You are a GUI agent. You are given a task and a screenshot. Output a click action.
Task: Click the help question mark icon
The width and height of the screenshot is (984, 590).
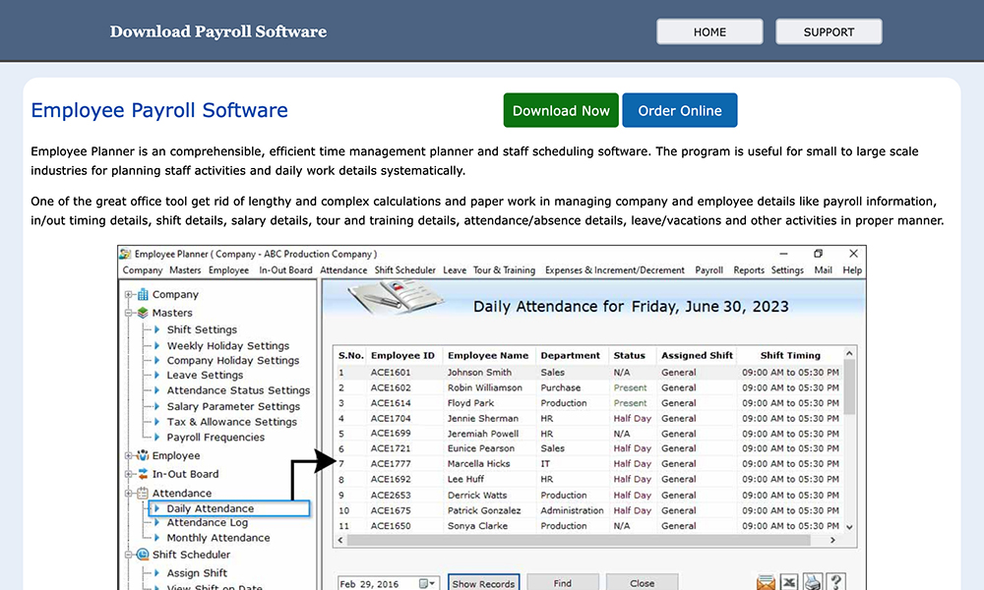click(835, 582)
